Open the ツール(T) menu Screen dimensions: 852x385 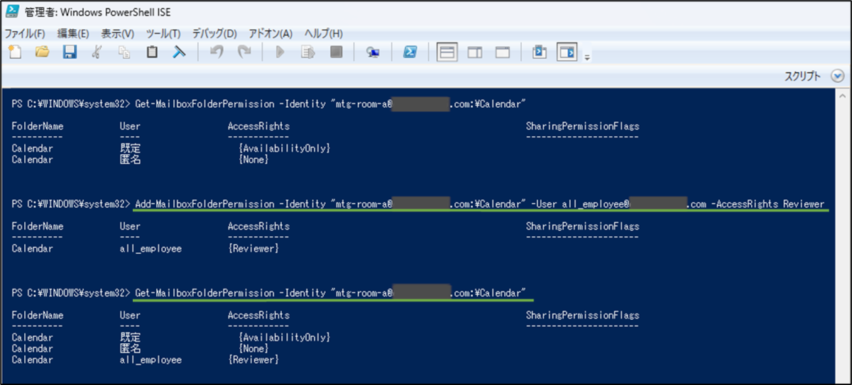tap(163, 33)
